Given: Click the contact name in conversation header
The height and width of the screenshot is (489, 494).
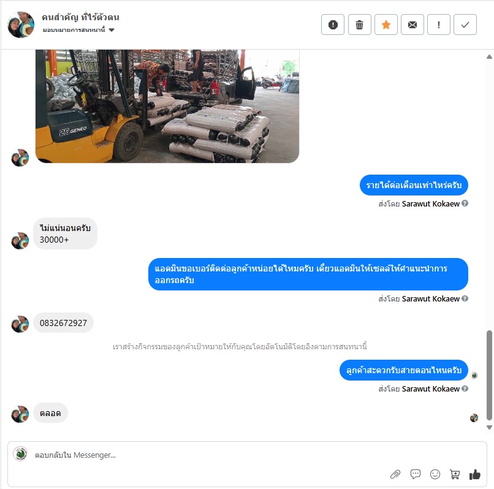Looking at the screenshot, I should coord(81,17).
